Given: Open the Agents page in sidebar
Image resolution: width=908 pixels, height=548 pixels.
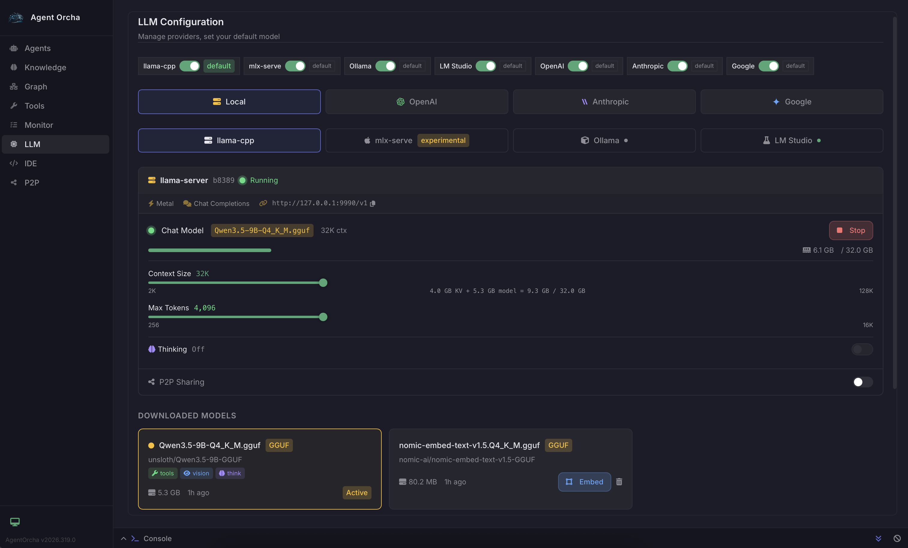Looking at the screenshot, I should coord(37,48).
